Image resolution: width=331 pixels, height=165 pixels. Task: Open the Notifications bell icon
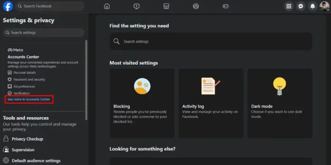coord(312,6)
